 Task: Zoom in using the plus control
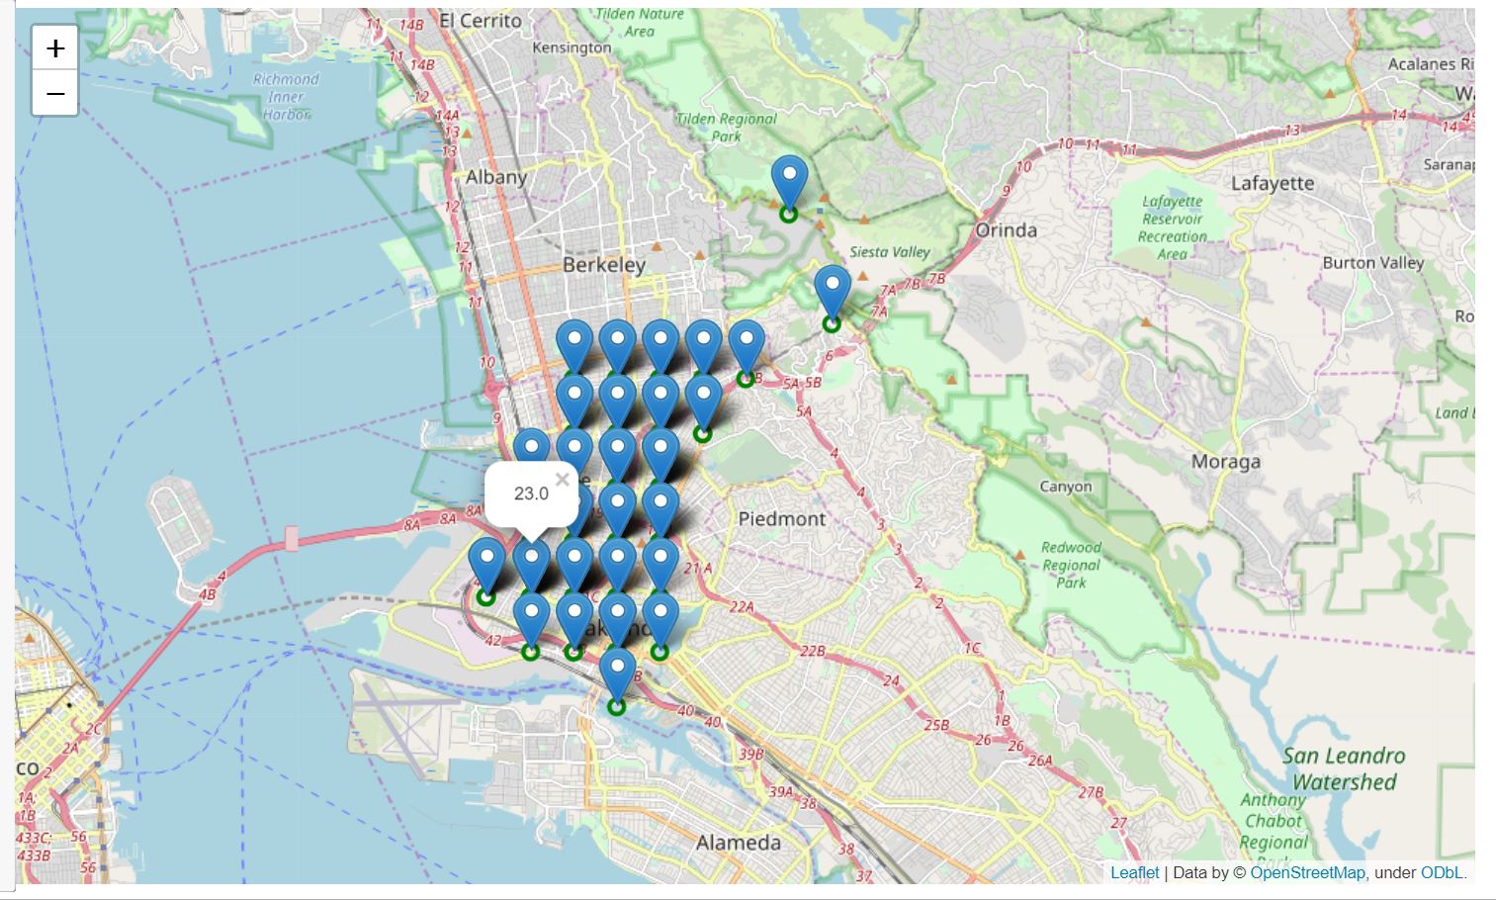[56, 46]
